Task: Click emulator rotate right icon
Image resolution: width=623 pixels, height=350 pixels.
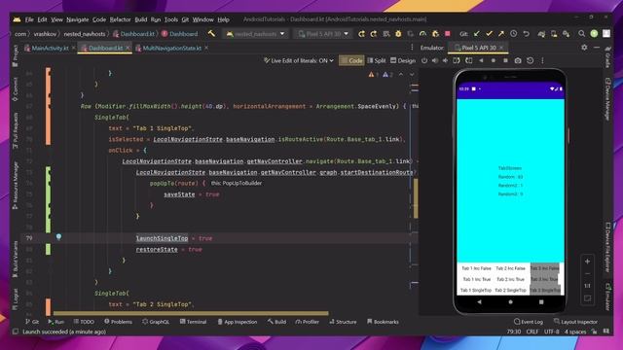Action: coord(469,60)
